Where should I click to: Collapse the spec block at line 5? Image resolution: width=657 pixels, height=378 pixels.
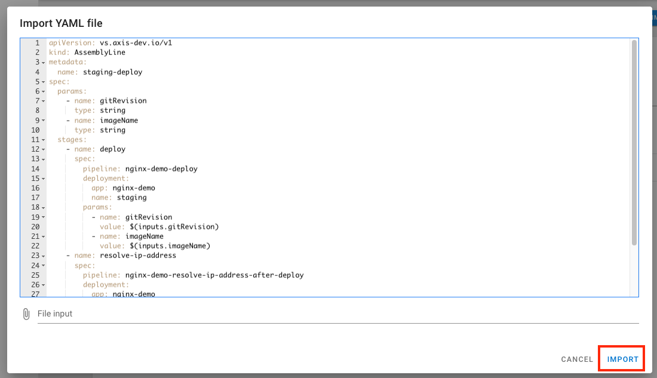click(44, 82)
